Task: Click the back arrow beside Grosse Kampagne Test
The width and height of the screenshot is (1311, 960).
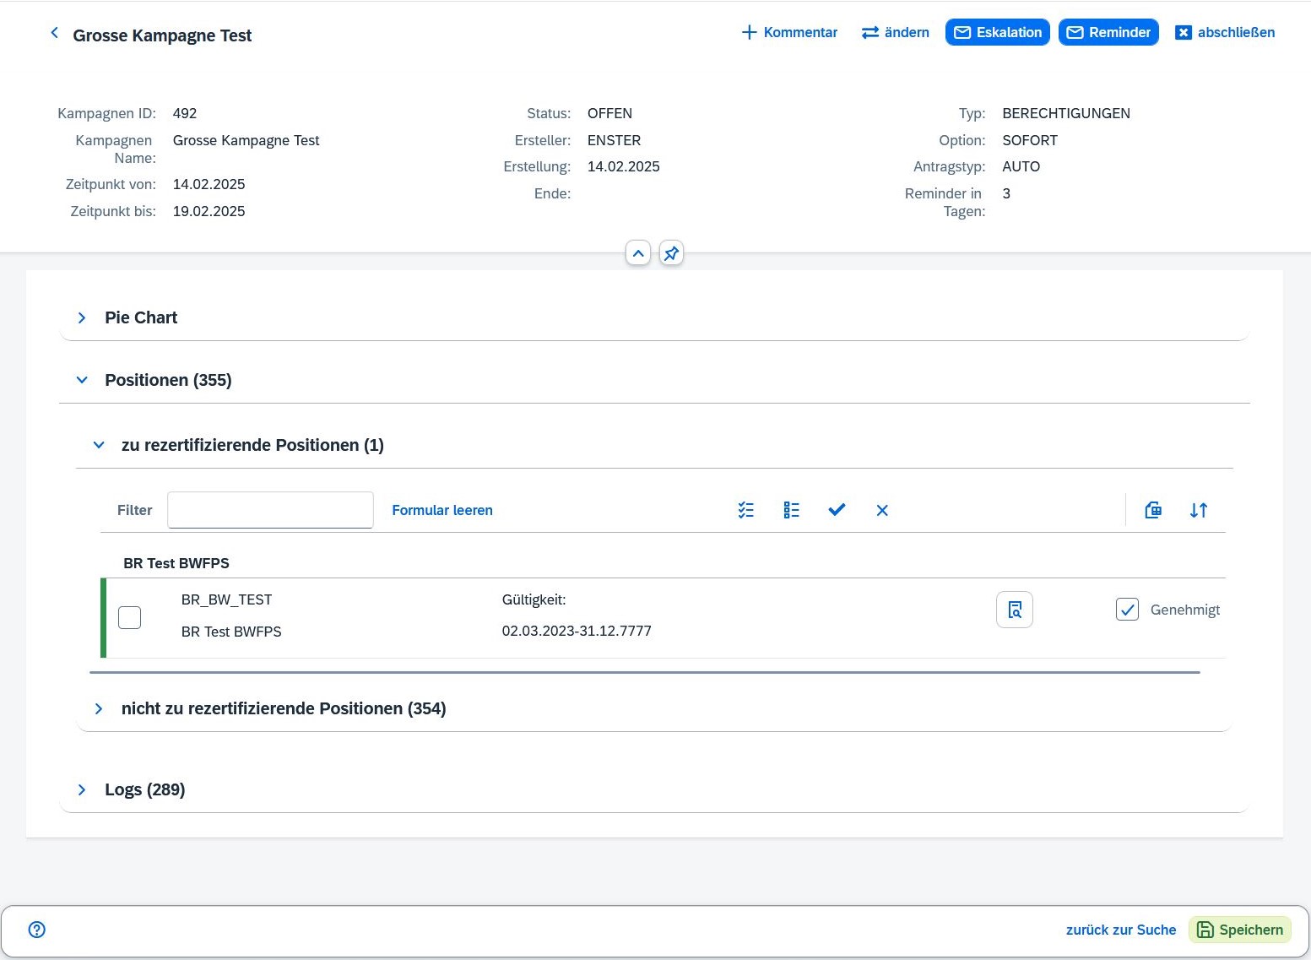Action: 55,34
